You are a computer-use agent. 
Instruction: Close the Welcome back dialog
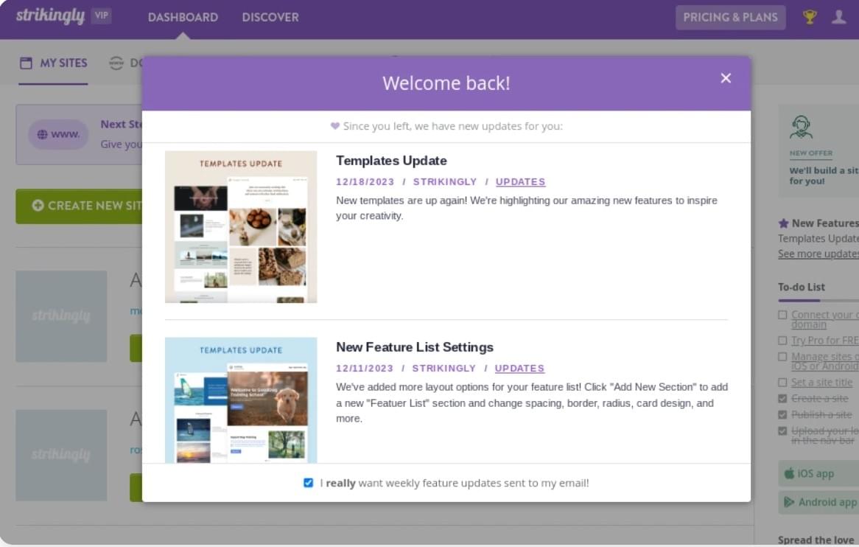[726, 78]
